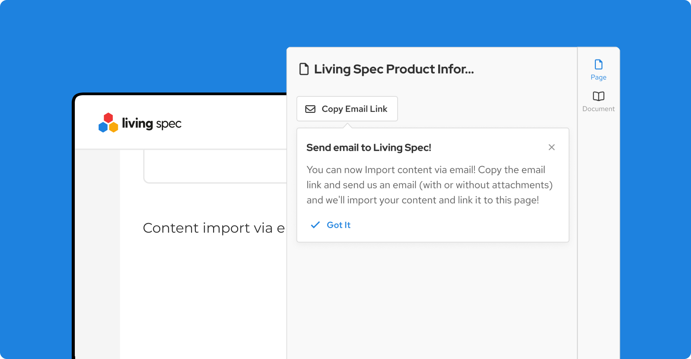
Task: Click the Living Spec hexagon logo icon
Action: coord(108,123)
